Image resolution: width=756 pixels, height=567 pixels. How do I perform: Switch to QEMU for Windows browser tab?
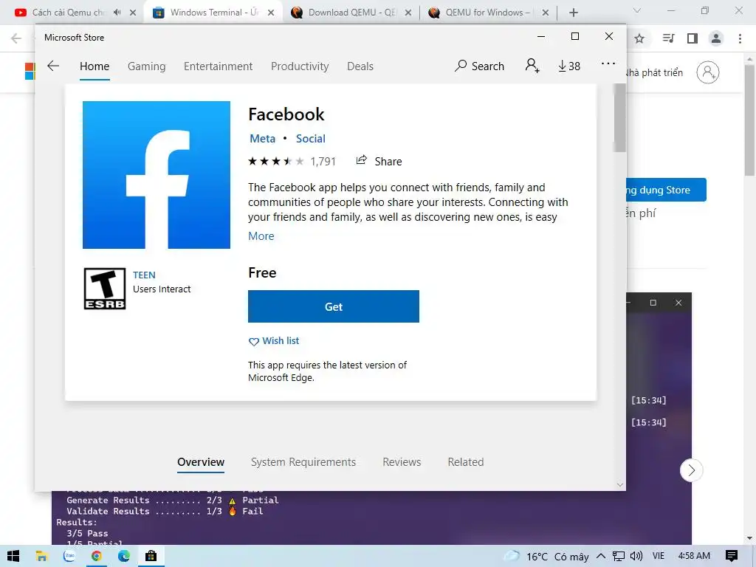tap(488, 13)
